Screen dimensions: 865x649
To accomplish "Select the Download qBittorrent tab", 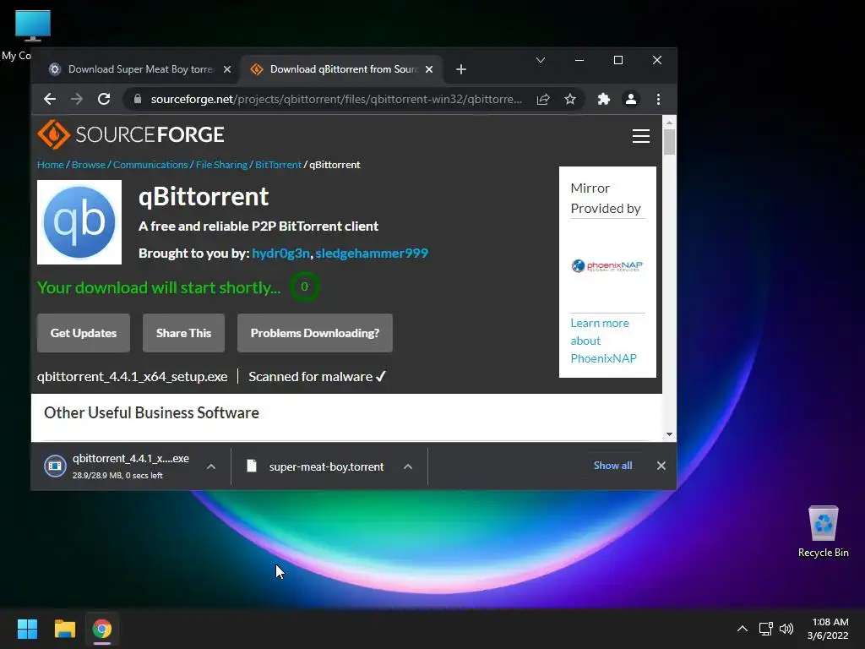I will pos(342,69).
